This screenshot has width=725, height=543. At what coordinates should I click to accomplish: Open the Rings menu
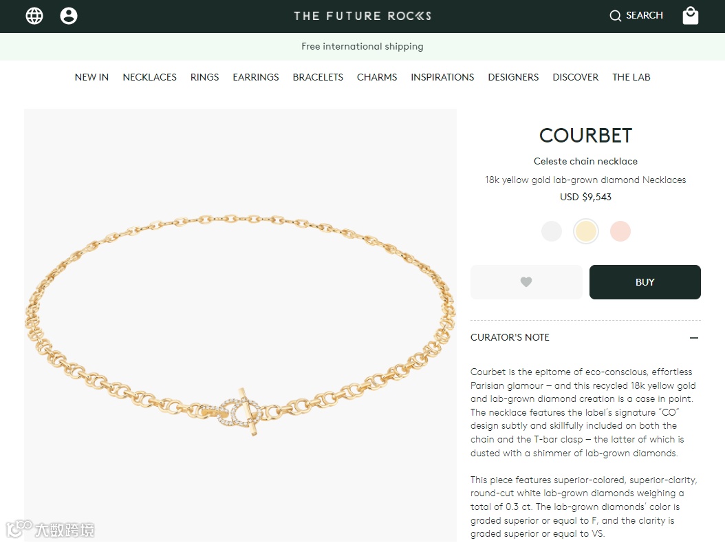(x=204, y=77)
